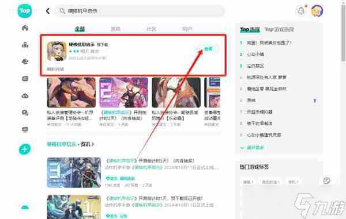Image resolution: width=346 pixels, height=219 pixels.
Task: Open first video thumbnail in related row
Action: (x=72, y=93)
